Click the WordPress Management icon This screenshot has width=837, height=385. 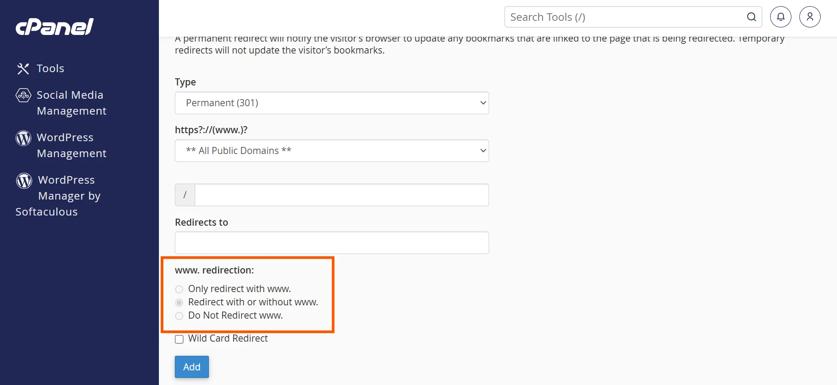click(23, 138)
